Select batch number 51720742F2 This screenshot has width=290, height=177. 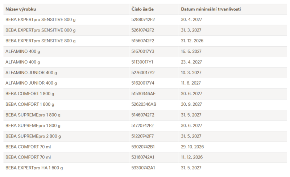click(142, 126)
